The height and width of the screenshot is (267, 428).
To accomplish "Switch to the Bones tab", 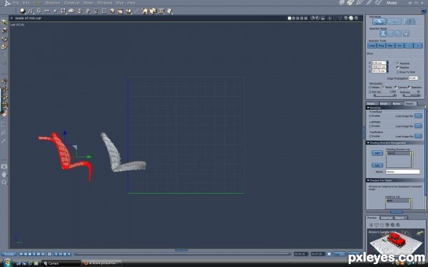I will tap(397, 103).
